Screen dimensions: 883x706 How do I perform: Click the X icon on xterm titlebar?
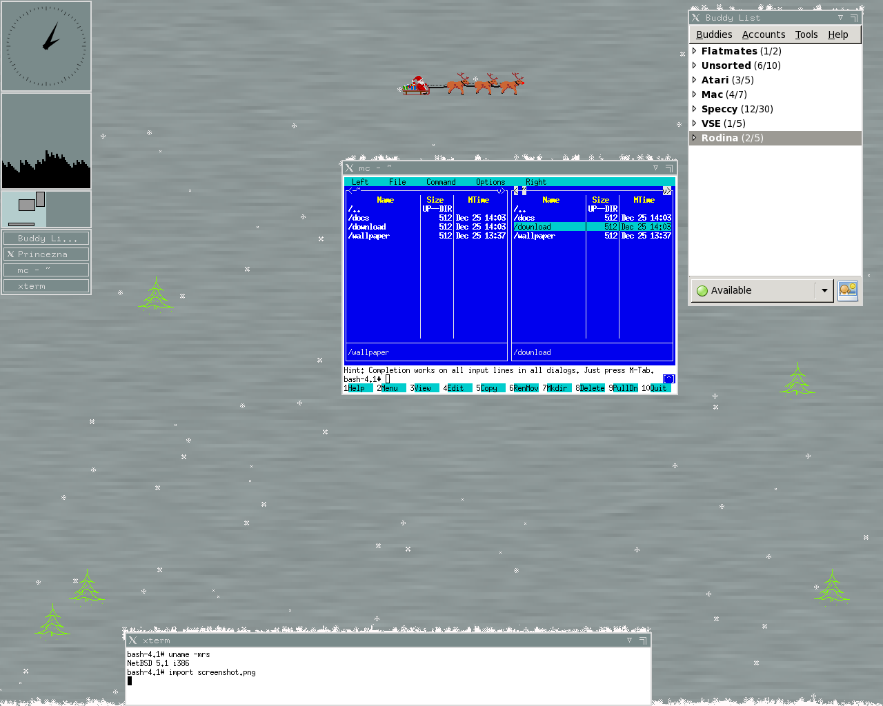132,641
